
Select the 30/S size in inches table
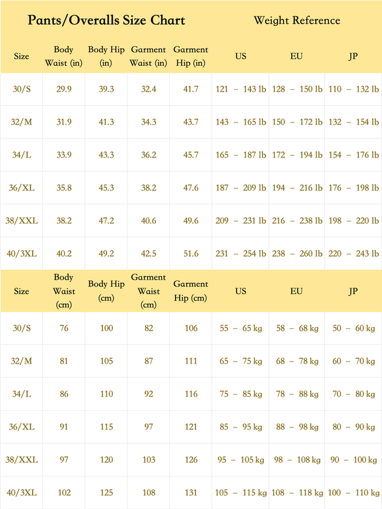pos(22,89)
